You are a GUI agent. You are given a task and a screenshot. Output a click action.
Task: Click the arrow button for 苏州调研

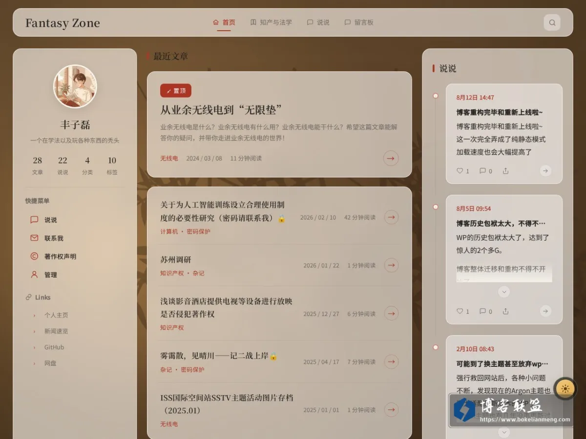(x=391, y=265)
